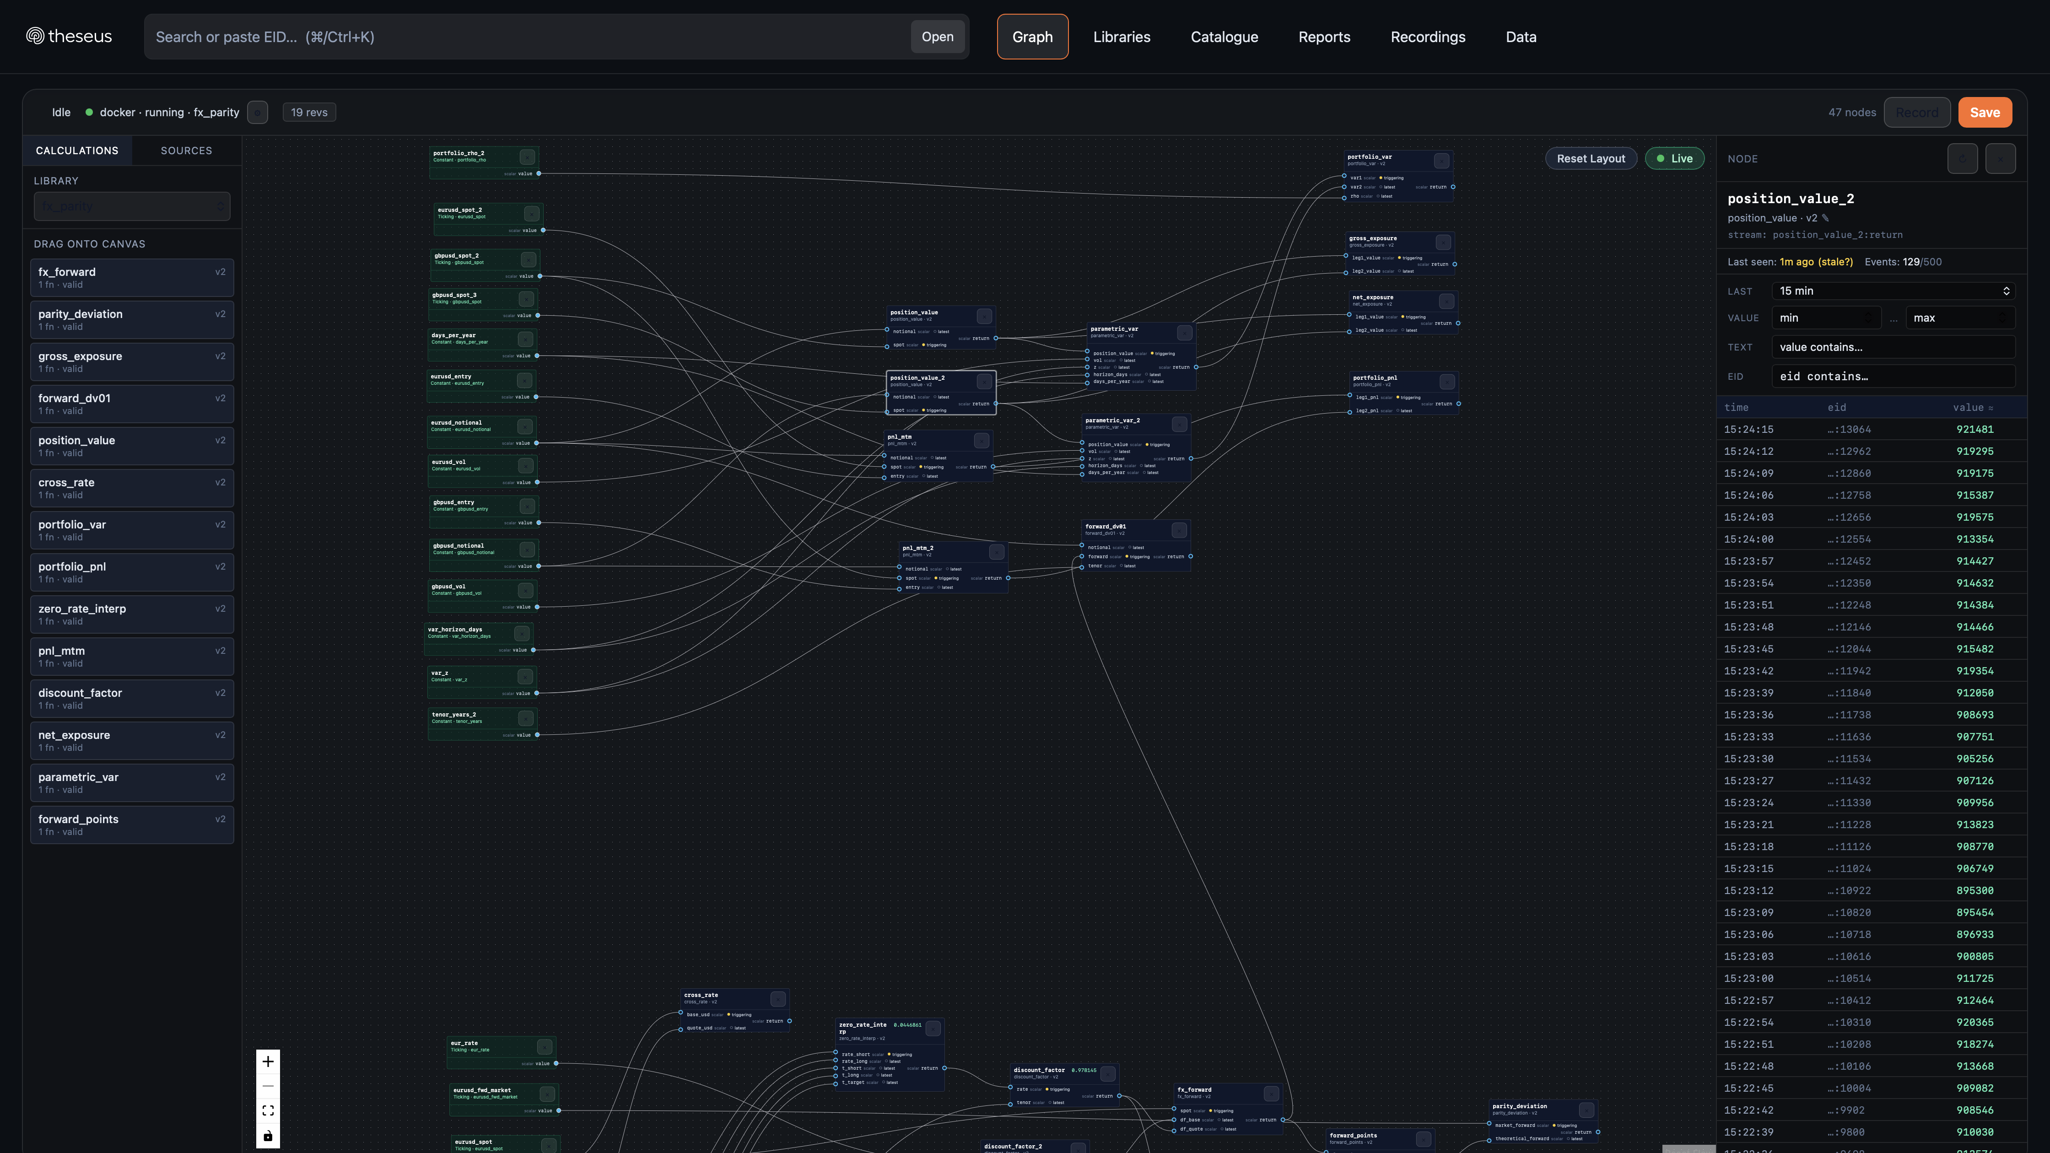Select the 15:24:15 event row
2050x1153 pixels.
click(x=1871, y=430)
